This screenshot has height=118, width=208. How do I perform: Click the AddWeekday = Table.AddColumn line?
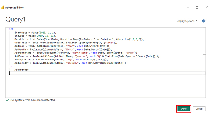70,63
